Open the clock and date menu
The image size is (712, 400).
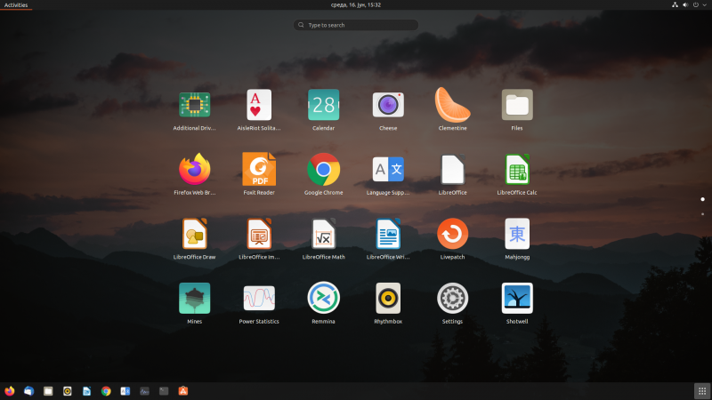click(x=355, y=5)
